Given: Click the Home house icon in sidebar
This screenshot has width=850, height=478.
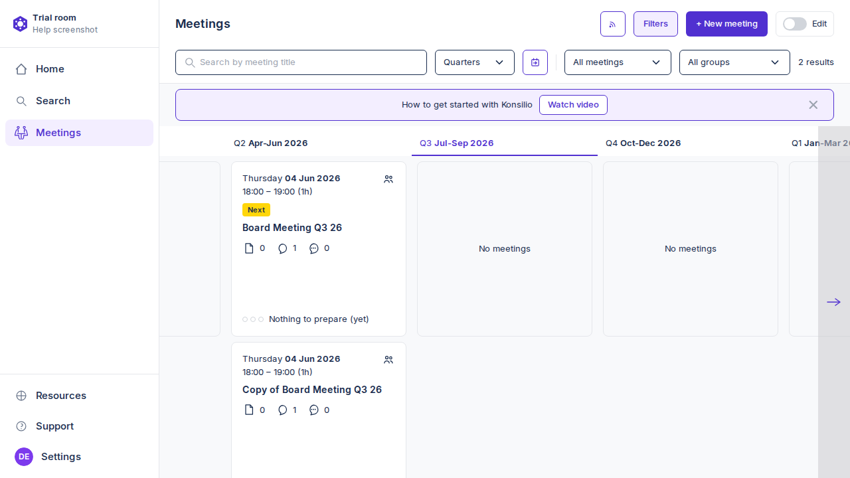Looking at the screenshot, I should coord(21,69).
